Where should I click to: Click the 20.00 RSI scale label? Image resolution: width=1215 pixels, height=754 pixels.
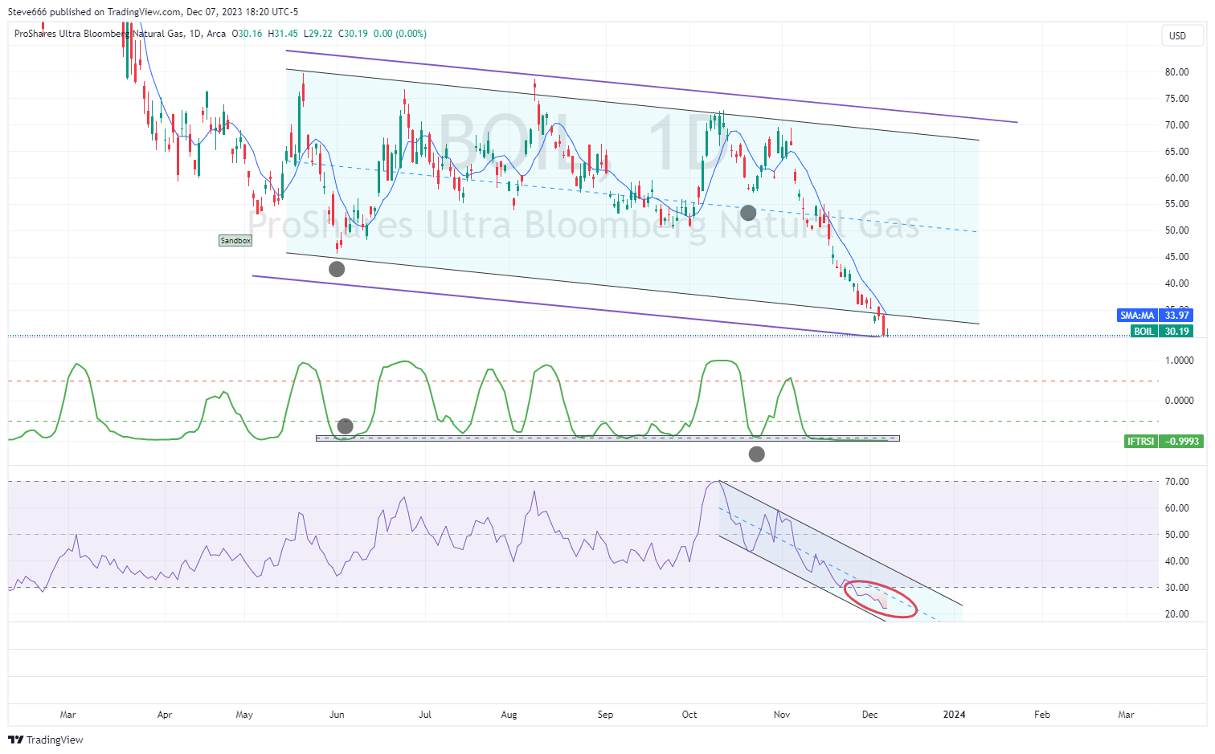(1177, 614)
